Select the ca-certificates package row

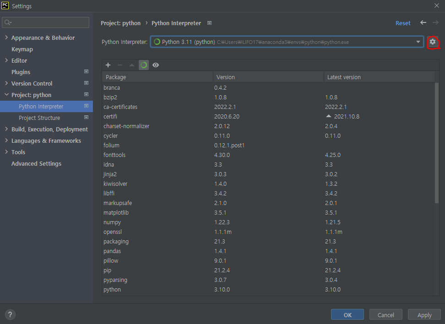(268, 107)
